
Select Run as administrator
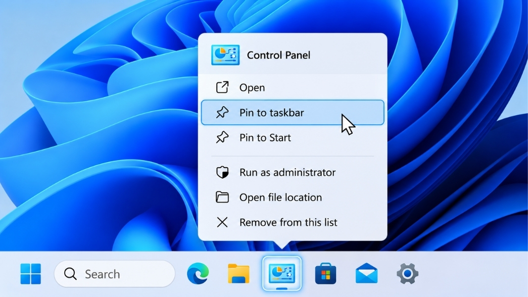292,172
